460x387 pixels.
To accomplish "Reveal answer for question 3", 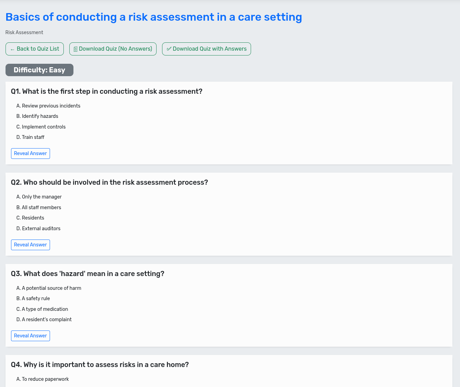I will click(30, 336).
